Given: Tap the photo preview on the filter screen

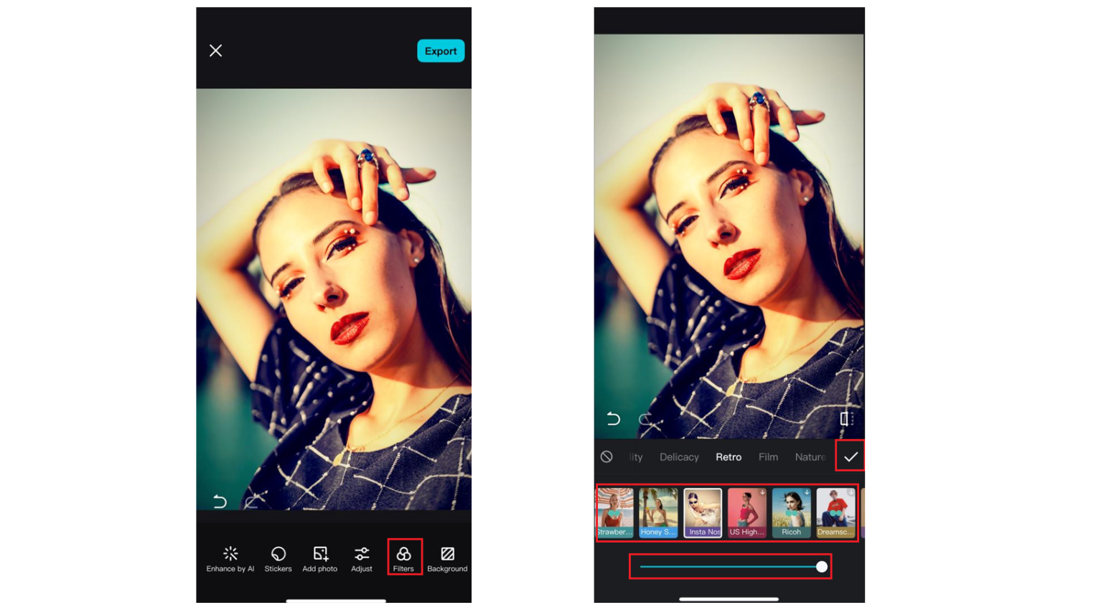Looking at the screenshot, I should click(x=729, y=236).
